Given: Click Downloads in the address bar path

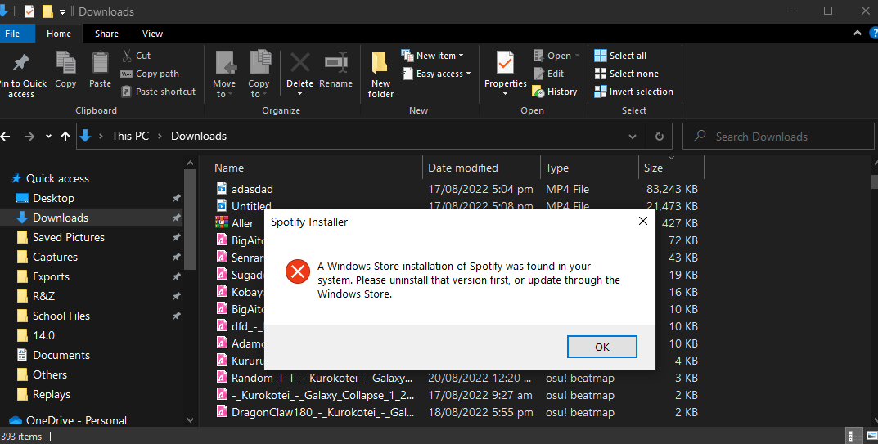Looking at the screenshot, I should 199,136.
